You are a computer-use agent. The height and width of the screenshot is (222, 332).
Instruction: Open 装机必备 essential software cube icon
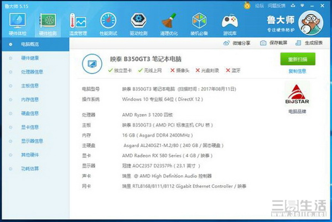tap(199, 24)
